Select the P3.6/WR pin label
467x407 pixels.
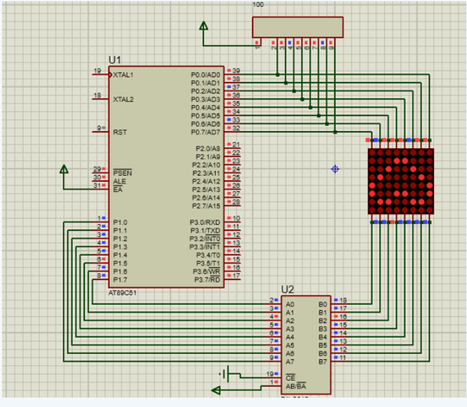(x=206, y=271)
